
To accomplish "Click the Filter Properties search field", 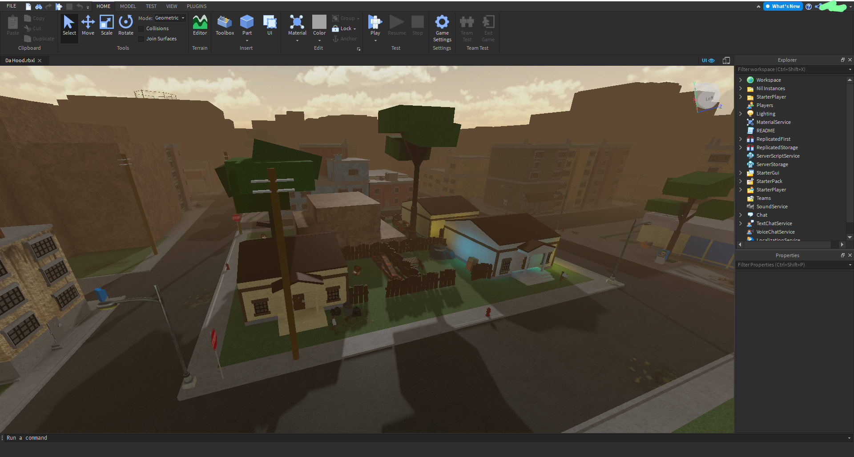I will click(x=792, y=265).
